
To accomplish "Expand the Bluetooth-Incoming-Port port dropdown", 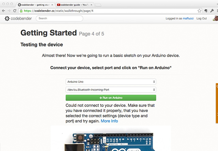I will pyautogui.click(x=111, y=90).
